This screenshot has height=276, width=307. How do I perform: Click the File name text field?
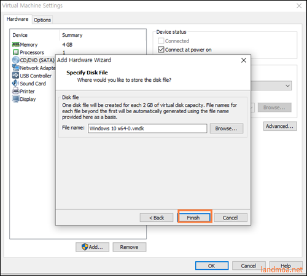pyautogui.click(x=147, y=128)
